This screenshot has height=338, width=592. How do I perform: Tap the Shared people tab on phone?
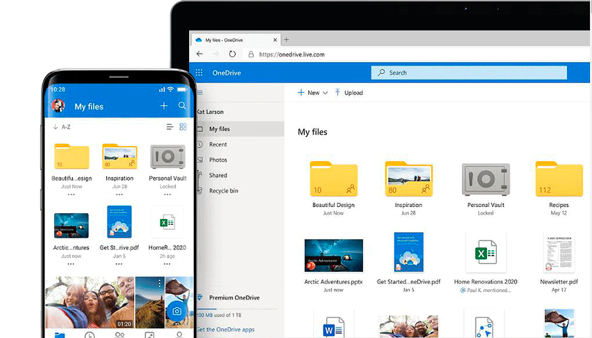click(x=120, y=335)
